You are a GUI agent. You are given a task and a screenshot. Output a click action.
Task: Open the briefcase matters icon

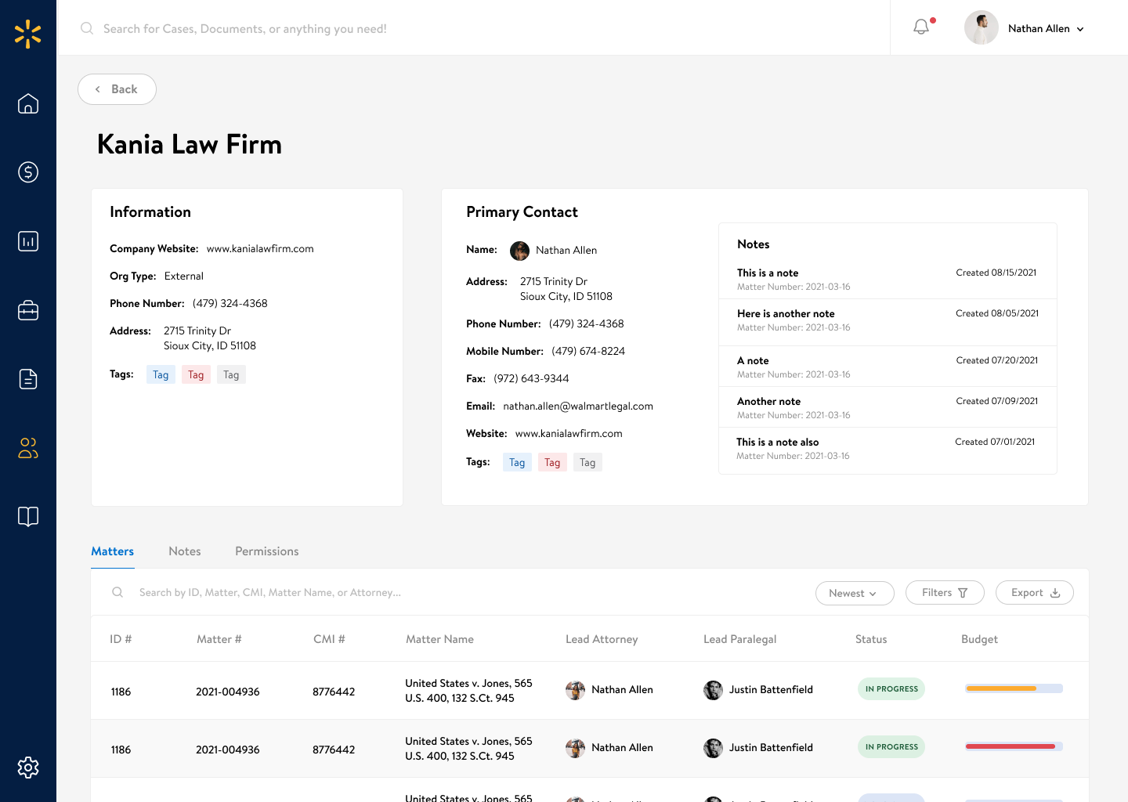pyautogui.click(x=28, y=310)
